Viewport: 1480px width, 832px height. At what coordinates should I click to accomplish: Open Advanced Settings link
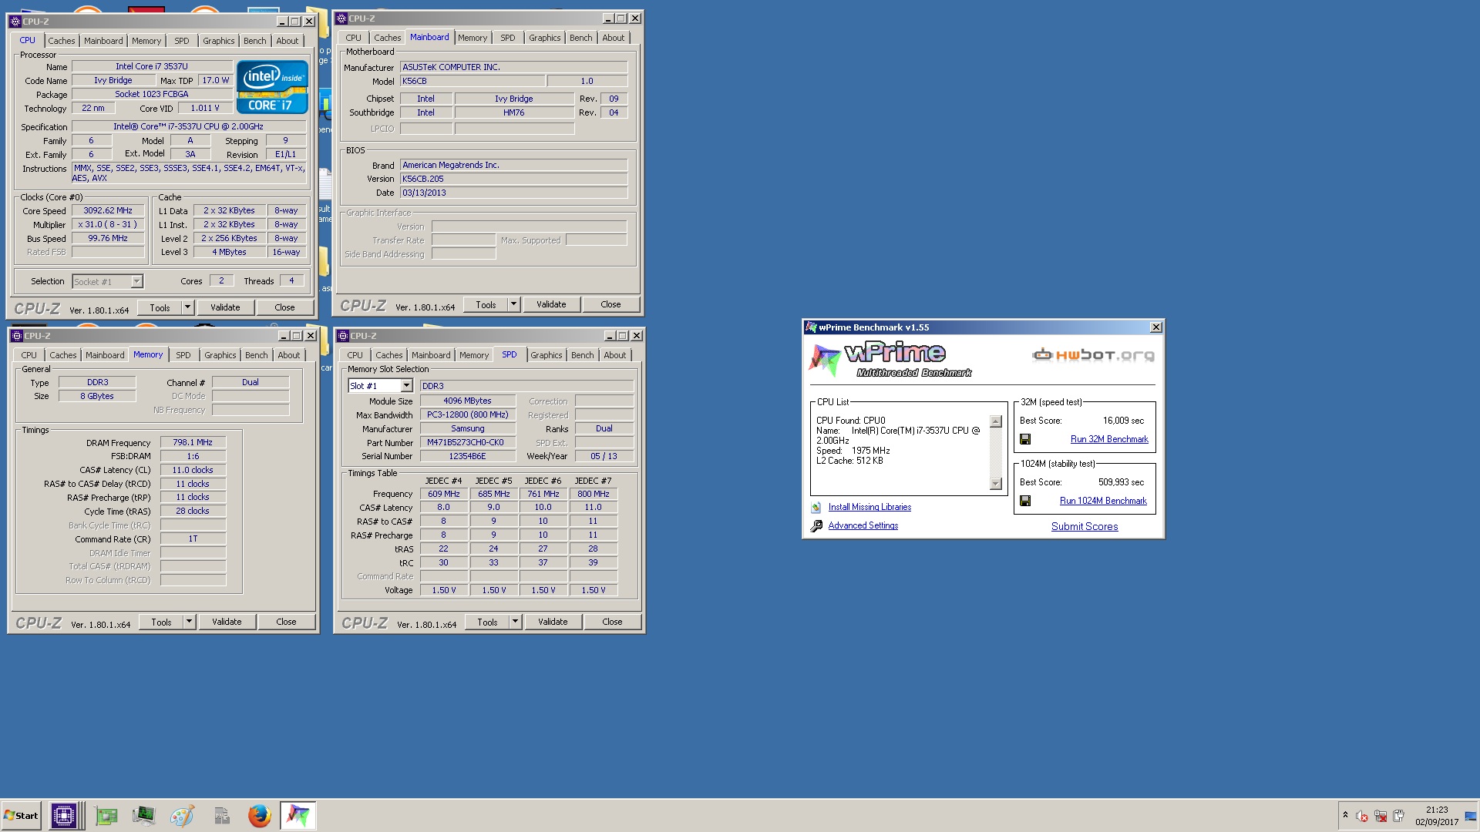pyautogui.click(x=863, y=525)
